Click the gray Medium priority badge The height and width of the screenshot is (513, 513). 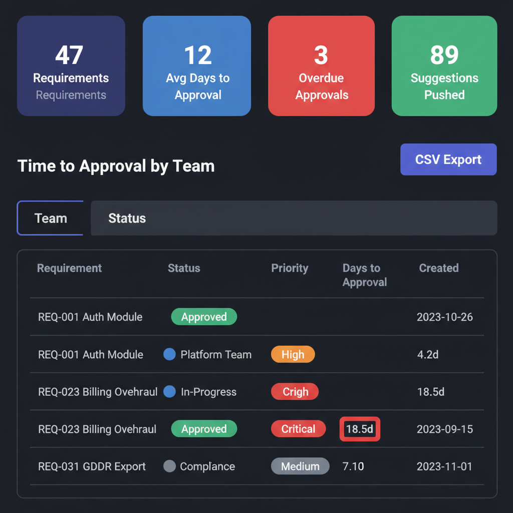tap(300, 466)
